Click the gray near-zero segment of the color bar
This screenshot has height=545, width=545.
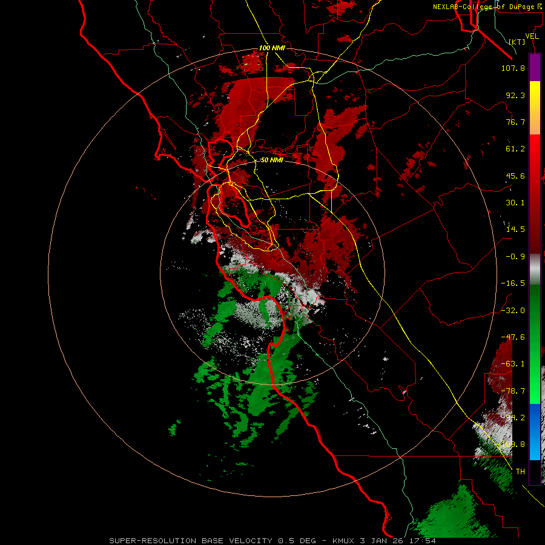535,269
